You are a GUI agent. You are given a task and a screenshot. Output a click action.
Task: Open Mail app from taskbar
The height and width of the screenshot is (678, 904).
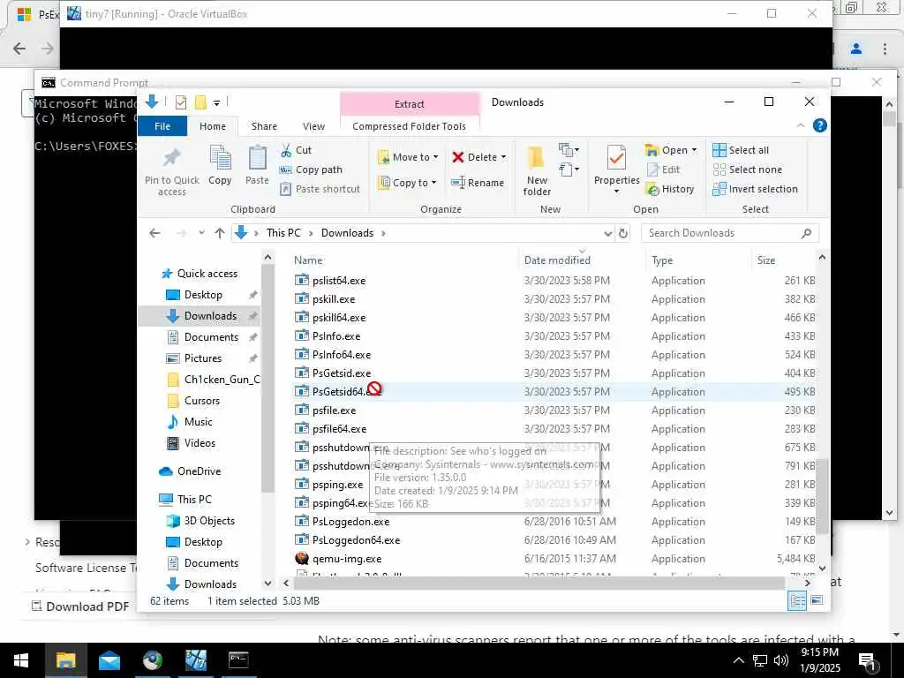pos(109,660)
